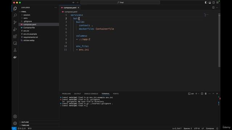Open Explorer views and more actions menu
The width and height of the screenshot is (232, 130).
tap(55, 8)
